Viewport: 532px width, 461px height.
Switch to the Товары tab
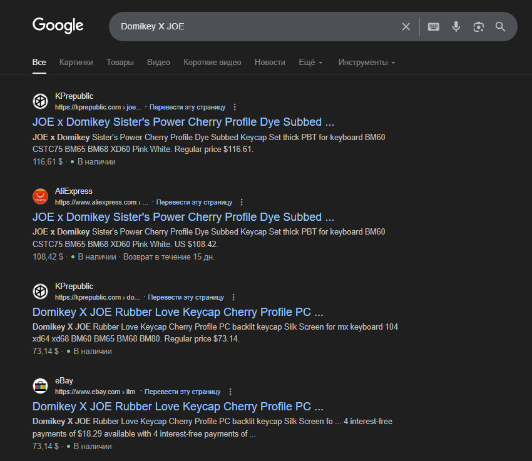pyautogui.click(x=120, y=63)
